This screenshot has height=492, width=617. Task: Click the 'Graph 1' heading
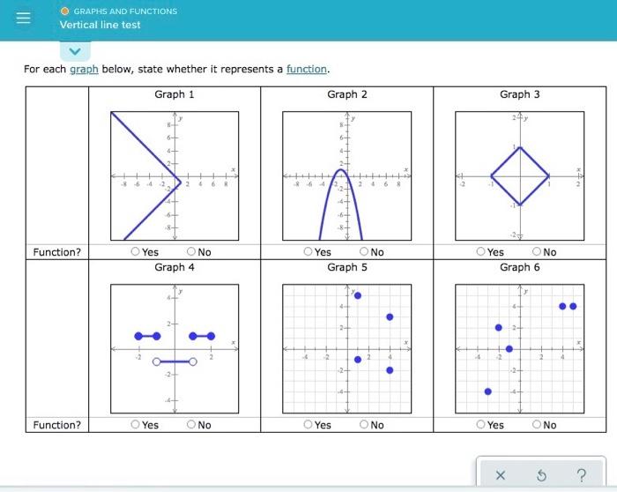click(x=175, y=94)
